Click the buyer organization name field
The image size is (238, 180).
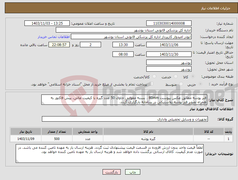coord(124,30)
